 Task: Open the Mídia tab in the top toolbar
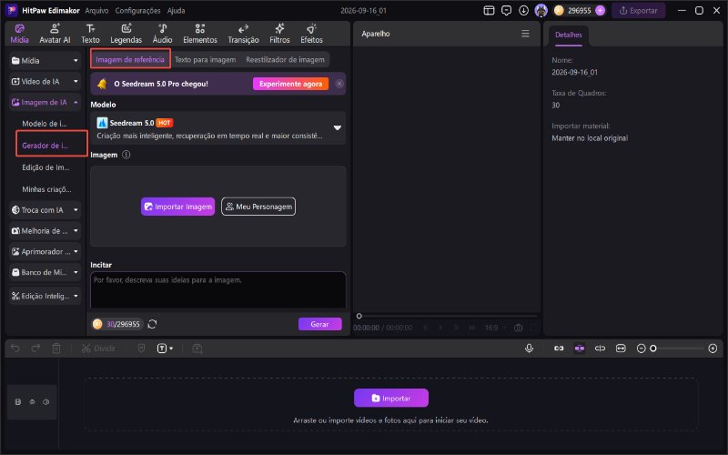point(19,34)
